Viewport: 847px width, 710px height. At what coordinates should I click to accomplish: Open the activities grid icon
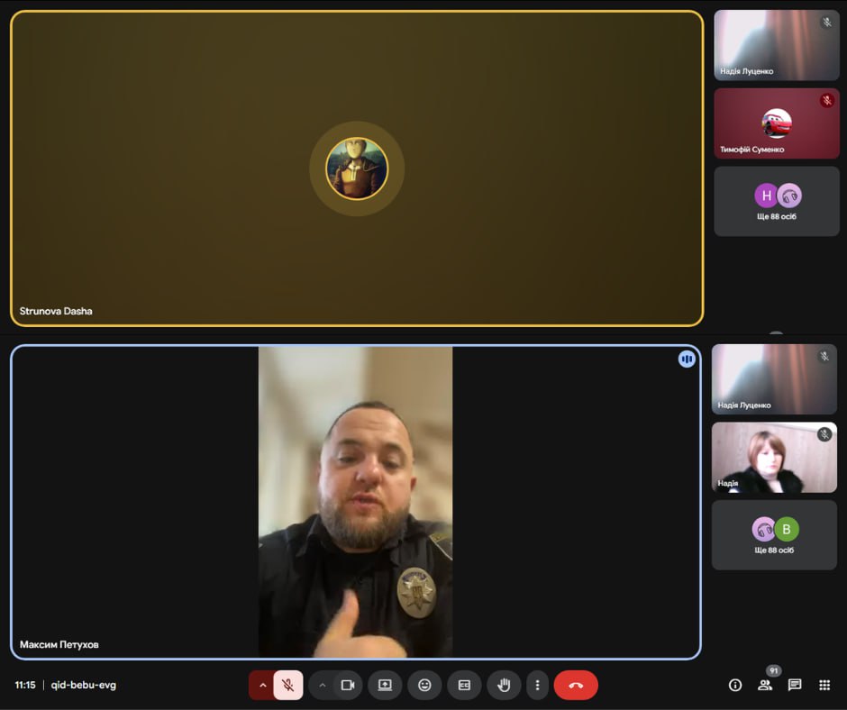pos(824,685)
